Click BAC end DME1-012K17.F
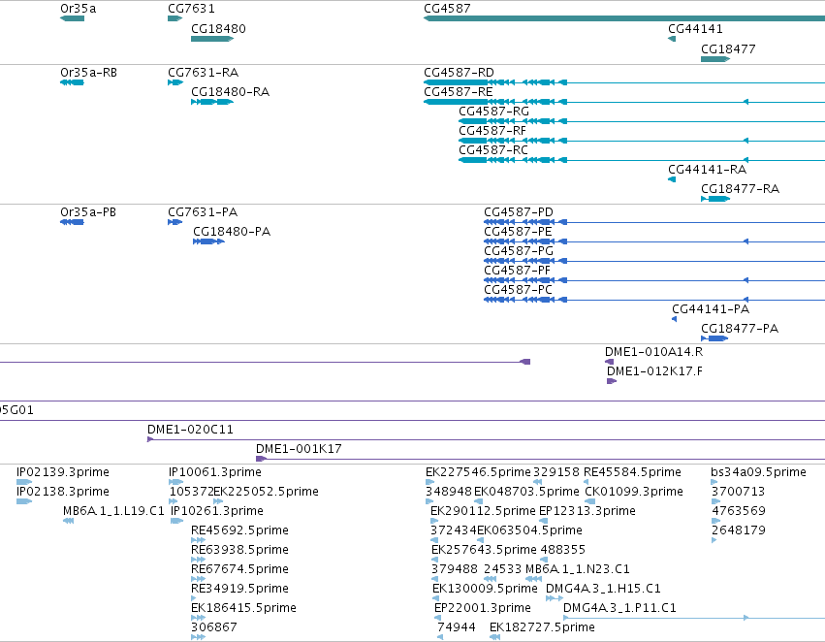Image resolution: width=825 pixels, height=642 pixels. (x=612, y=381)
